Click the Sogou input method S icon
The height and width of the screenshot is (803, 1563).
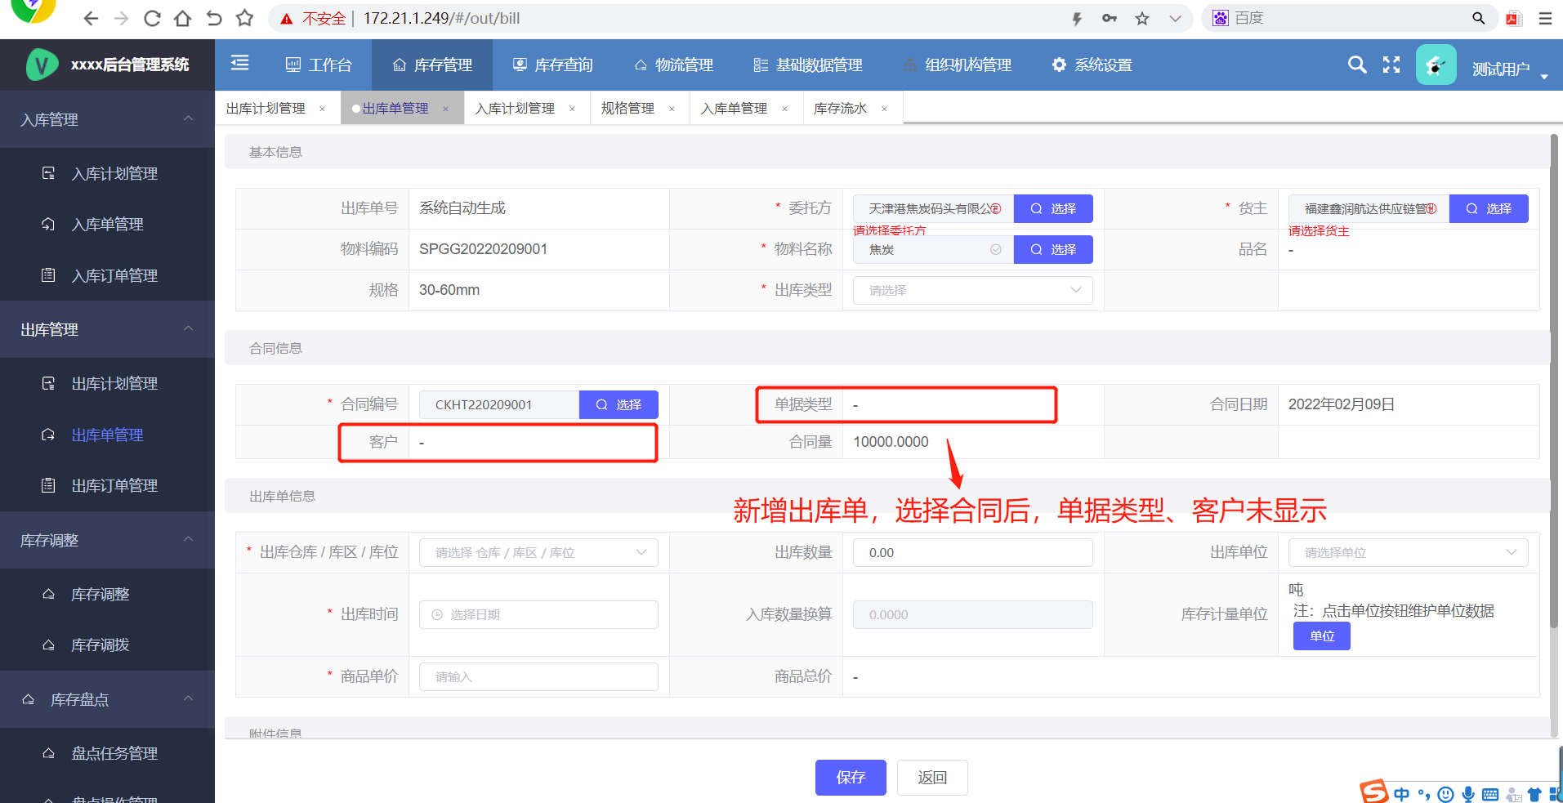tap(1373, 791)
